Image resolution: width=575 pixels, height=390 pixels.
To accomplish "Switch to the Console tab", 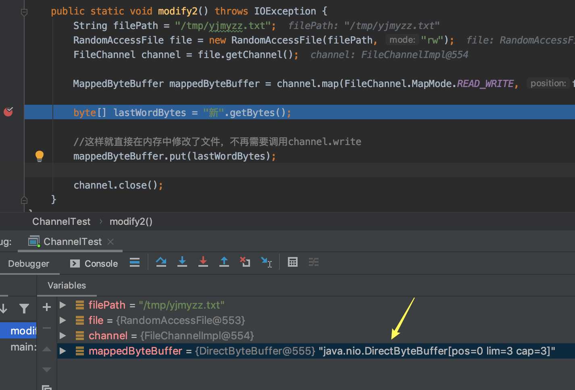I will point(94,263).
